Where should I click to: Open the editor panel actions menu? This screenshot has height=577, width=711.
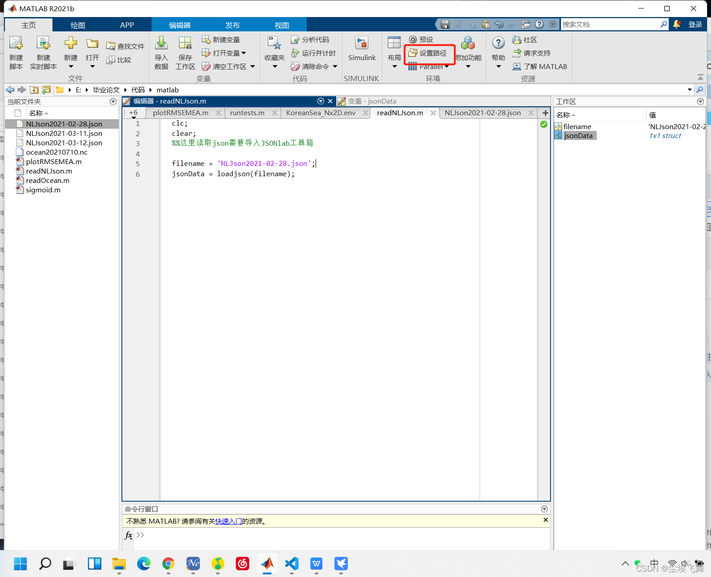coord(321,101)
